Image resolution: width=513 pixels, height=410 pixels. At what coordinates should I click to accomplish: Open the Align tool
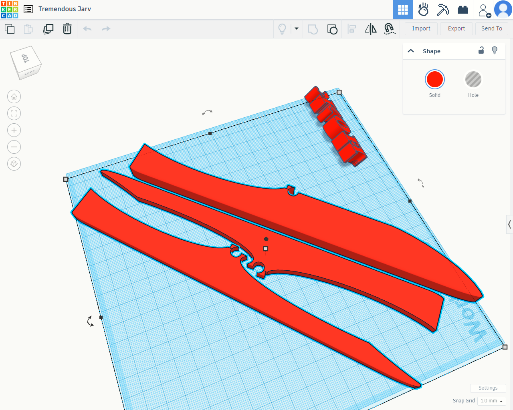352,29
